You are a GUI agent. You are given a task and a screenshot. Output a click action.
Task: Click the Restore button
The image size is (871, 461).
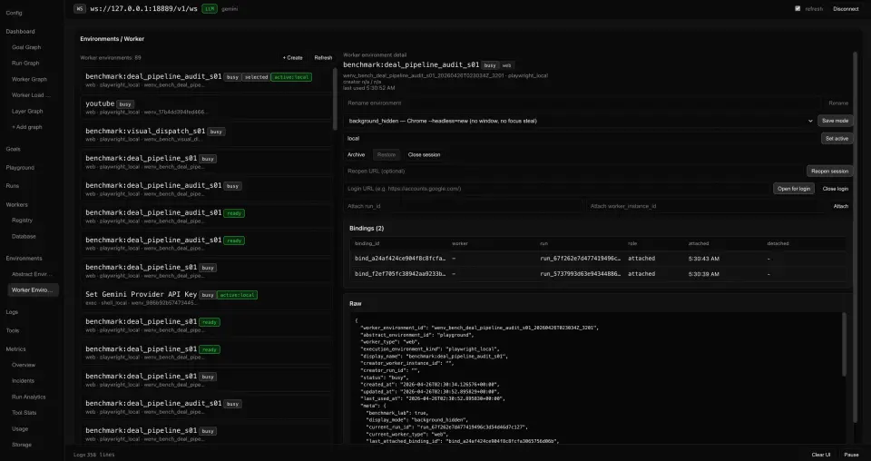387,155
